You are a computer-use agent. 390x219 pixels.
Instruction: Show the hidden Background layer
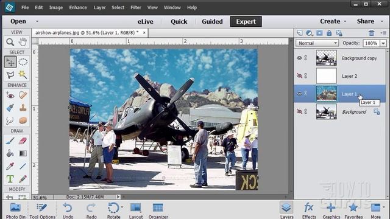point(299,111)
